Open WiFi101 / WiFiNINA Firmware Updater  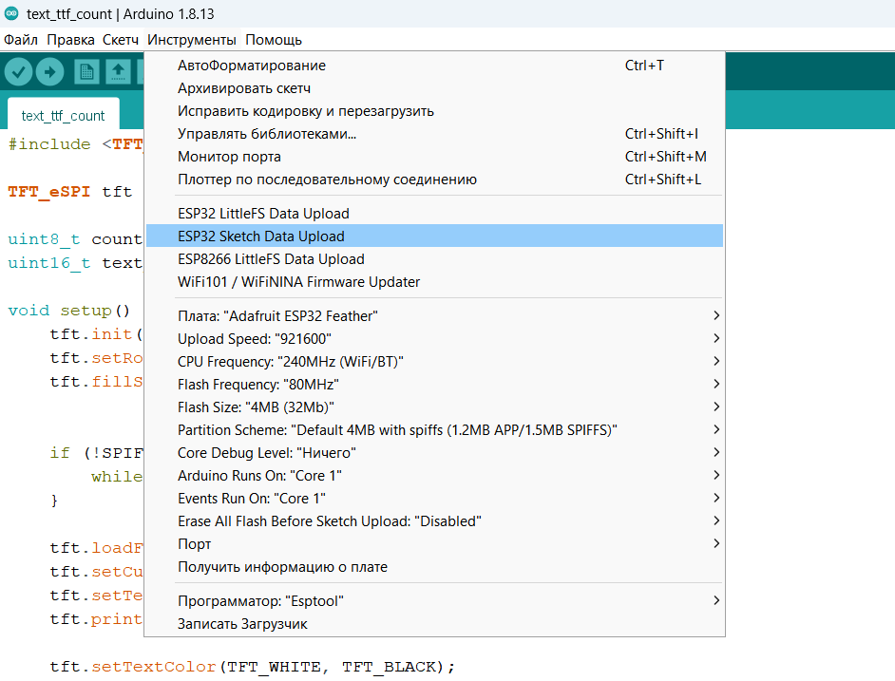tap(434, 282)
